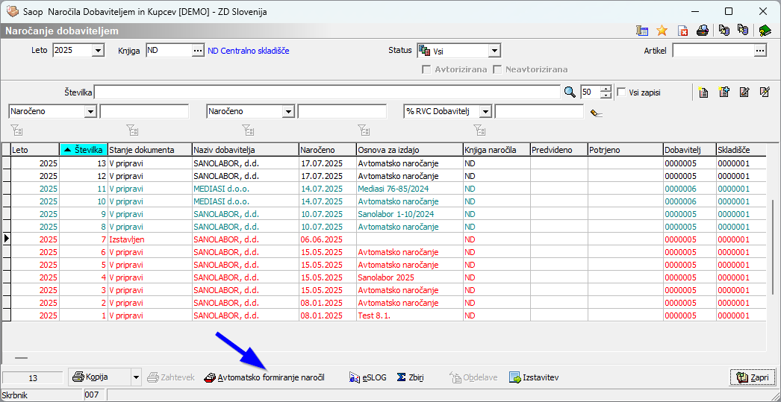Click the database import icon

click(x=743, y=31)
